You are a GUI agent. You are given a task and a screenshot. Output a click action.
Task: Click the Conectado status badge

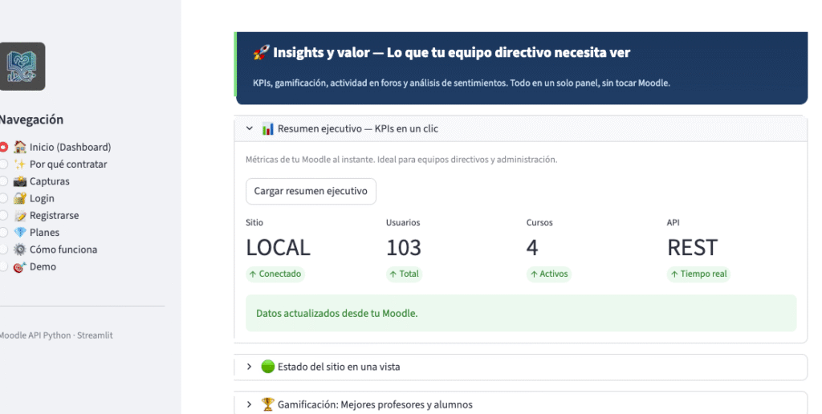pos(275,274)
